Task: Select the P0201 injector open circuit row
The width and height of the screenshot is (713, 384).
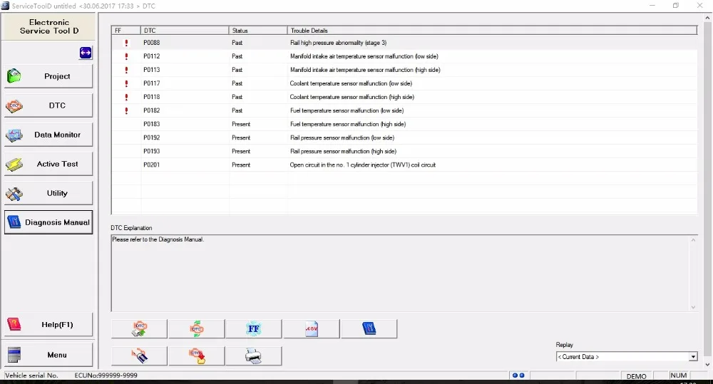Action: (x=404, y=165)
